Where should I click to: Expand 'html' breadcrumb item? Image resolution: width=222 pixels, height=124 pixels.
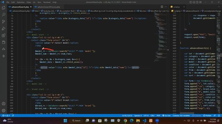click(x=36, y=11)
